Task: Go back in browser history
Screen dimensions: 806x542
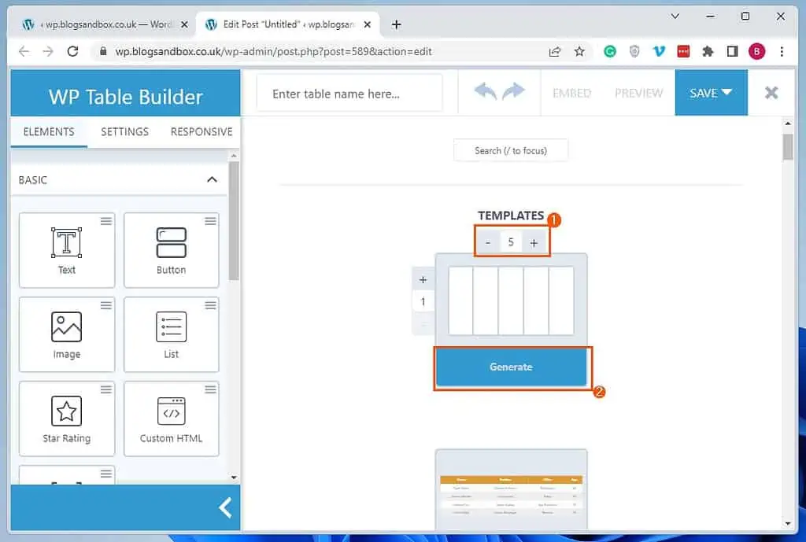Action: click(24, 51)
